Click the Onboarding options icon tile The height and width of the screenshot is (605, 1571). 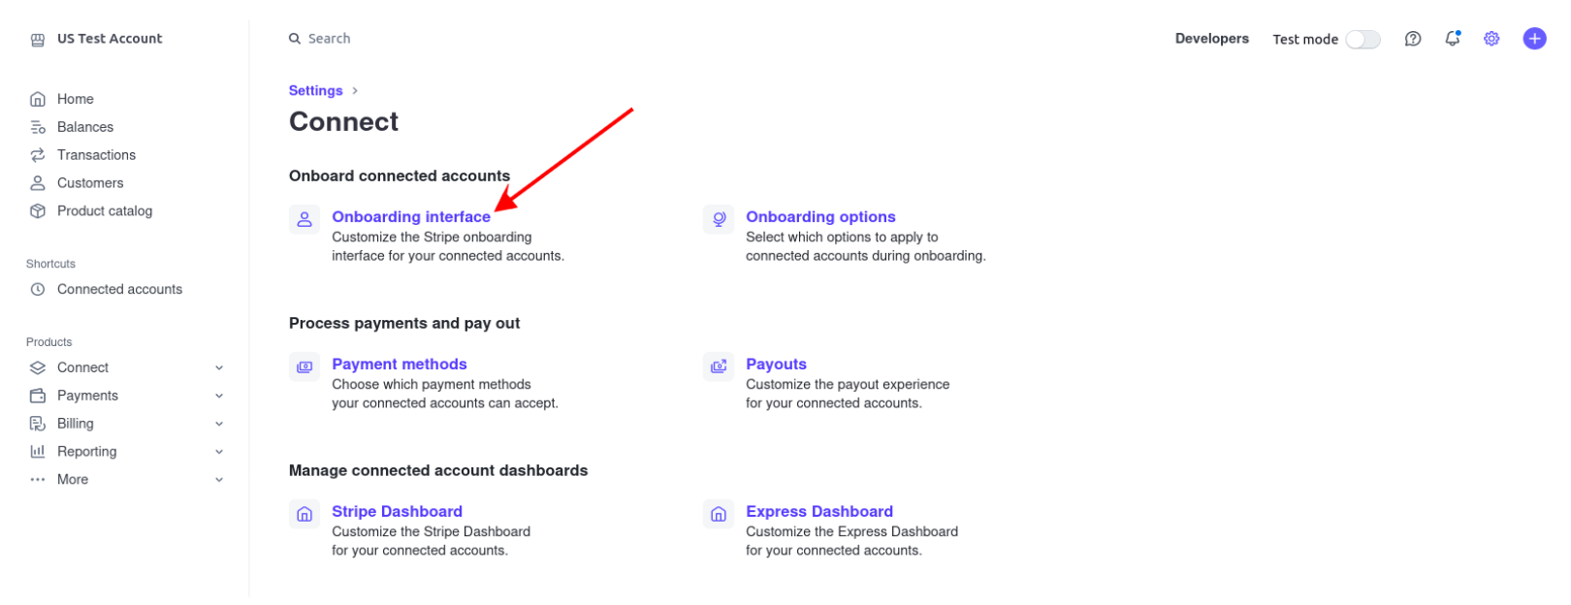(719, 219)
